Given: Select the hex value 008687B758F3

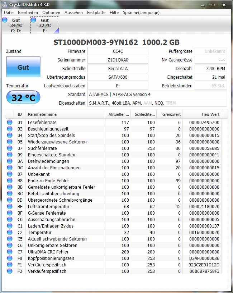Looking at the screenshot, I should coord(204,271).
